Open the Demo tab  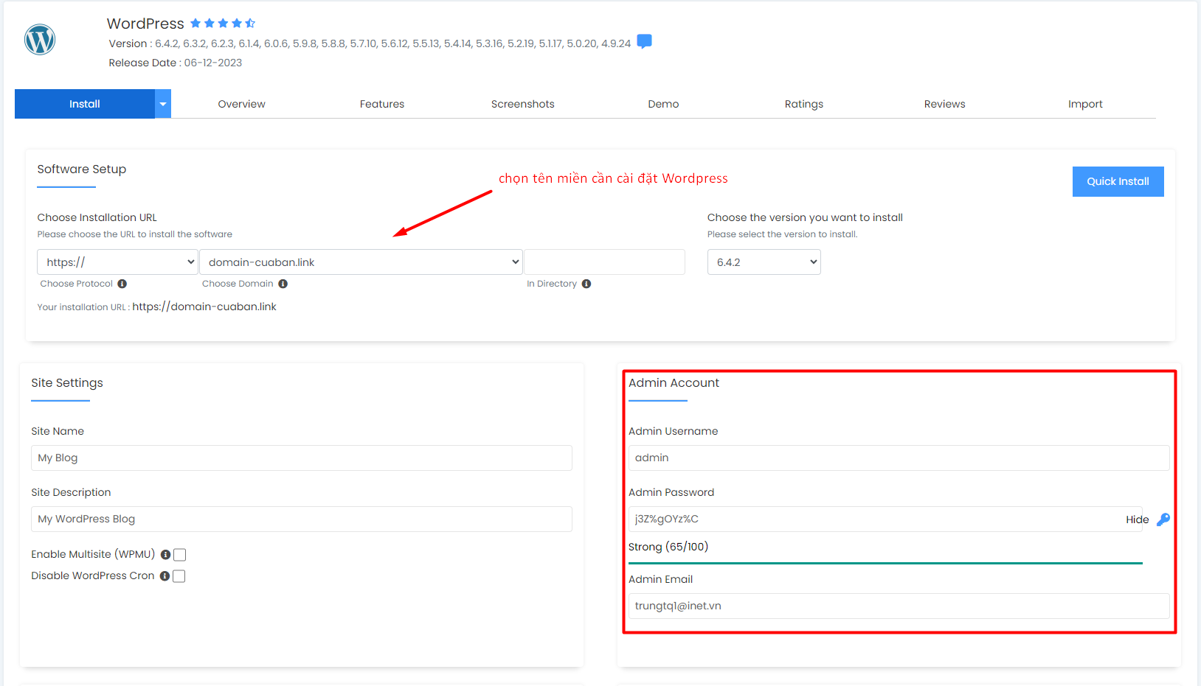click(663, 104)
